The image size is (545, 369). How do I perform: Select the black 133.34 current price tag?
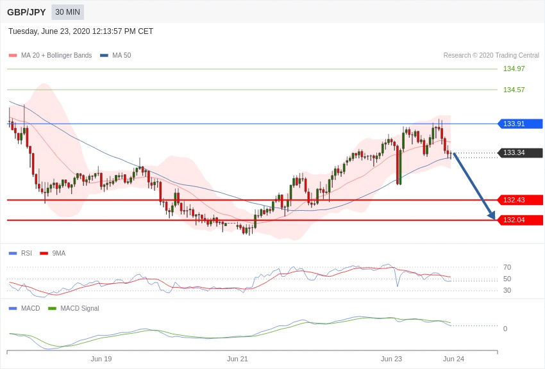(520, 152)
